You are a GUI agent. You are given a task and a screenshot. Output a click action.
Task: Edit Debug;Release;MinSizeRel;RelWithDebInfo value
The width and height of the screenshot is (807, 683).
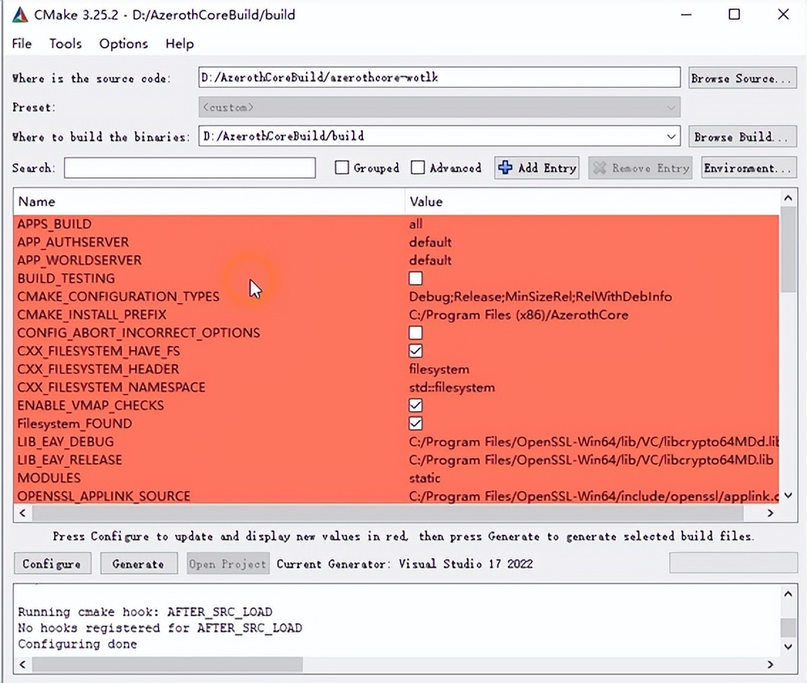click(540, 297)
